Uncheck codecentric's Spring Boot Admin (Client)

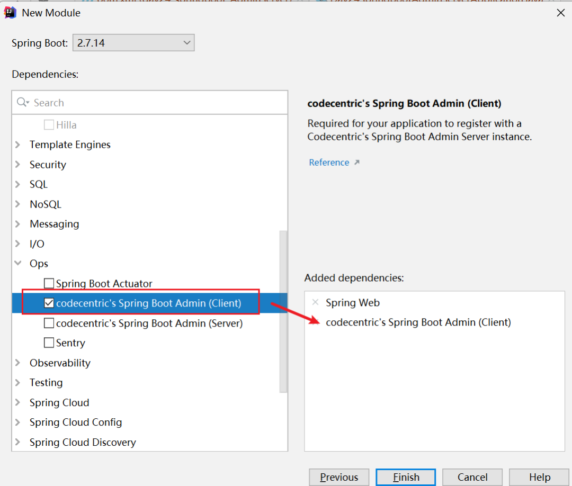[x=49, y=303]
